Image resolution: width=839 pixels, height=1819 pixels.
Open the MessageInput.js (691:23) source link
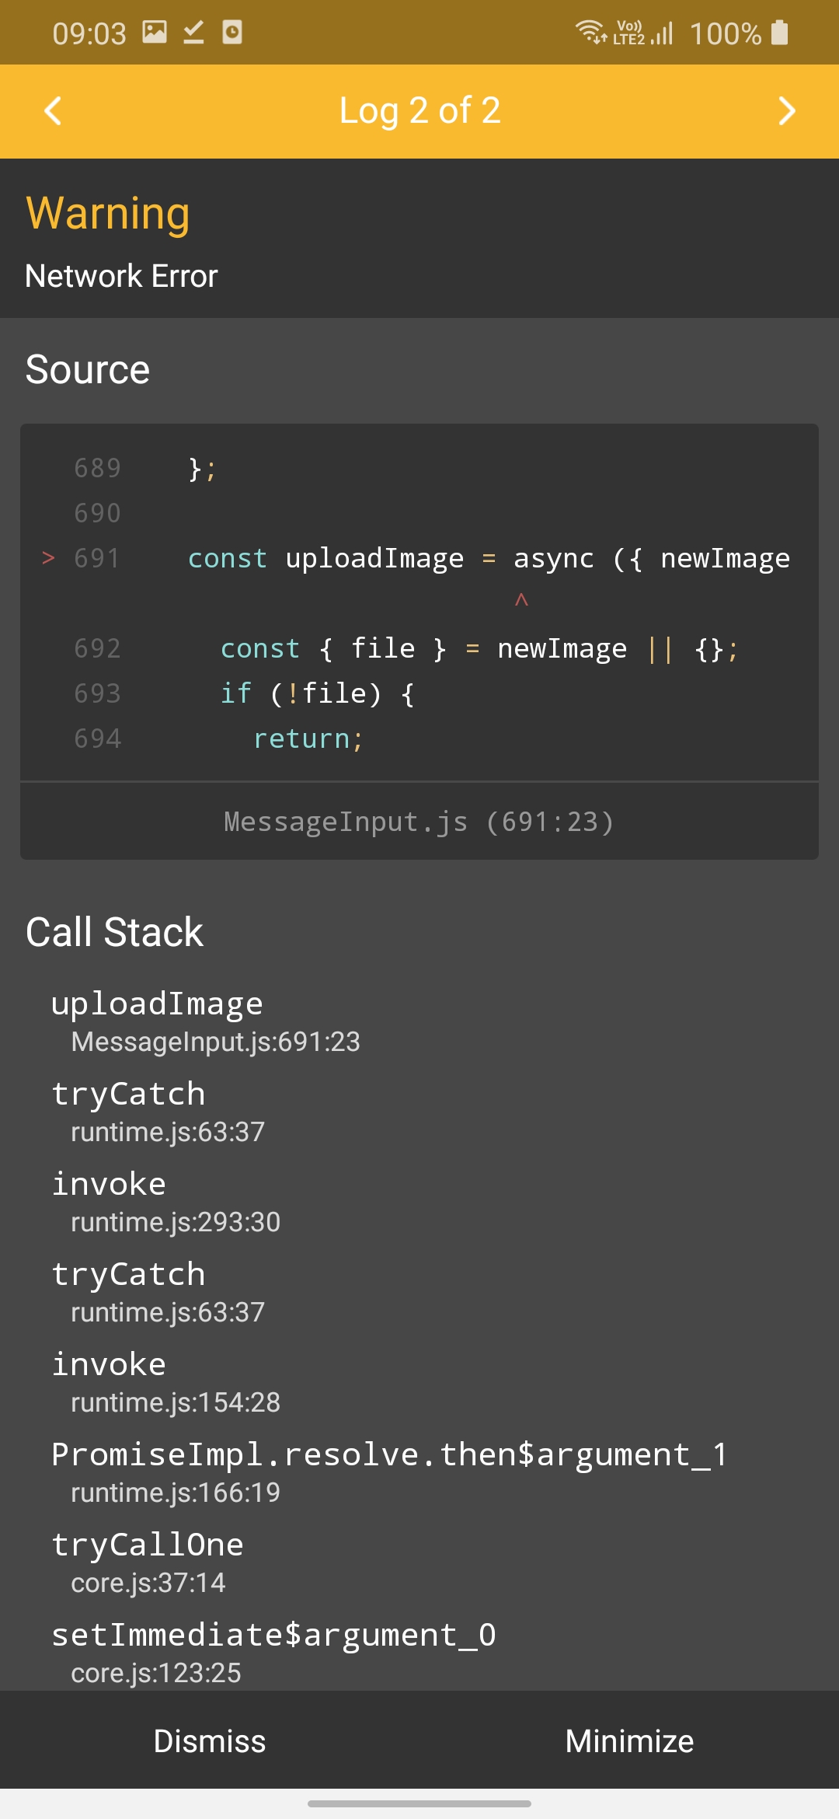click(x=419, y=822)
